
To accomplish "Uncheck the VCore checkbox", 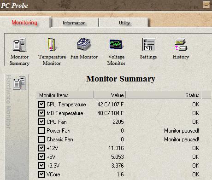I will 41,174.
